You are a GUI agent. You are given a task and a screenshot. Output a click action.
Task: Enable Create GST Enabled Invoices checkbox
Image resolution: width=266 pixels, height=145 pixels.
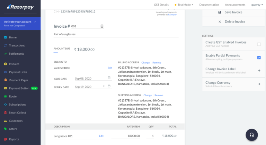[259, 44]
